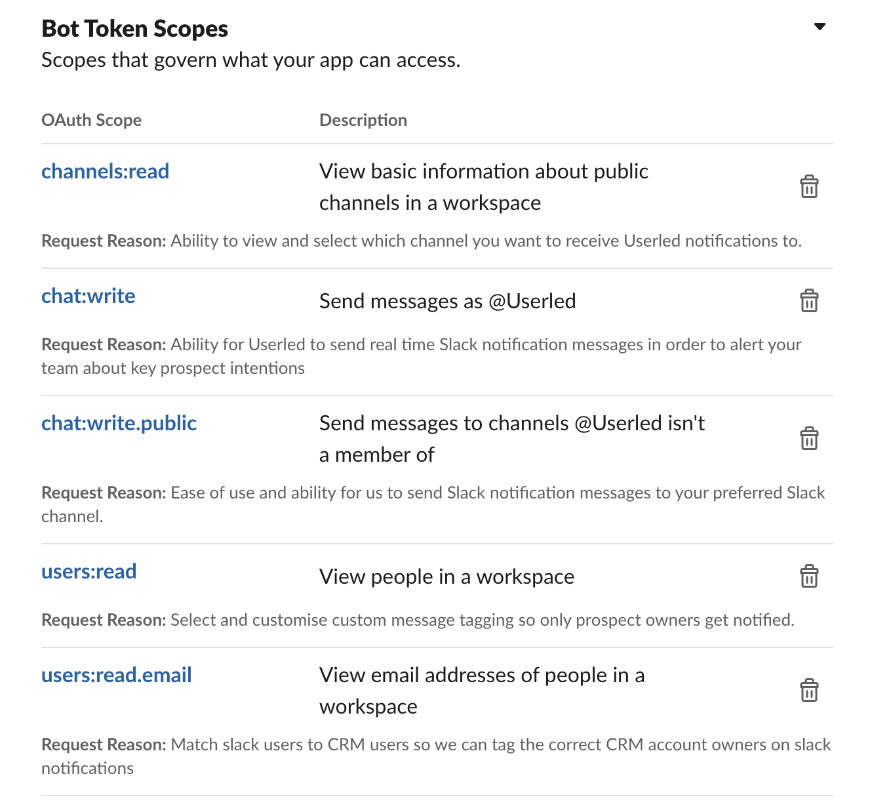This screenshot has width=872, height=812.
Task: Follow the chat:write.public scope link
Action: 119,423
